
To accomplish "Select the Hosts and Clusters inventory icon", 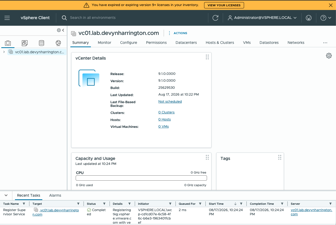I will (8, 43).
